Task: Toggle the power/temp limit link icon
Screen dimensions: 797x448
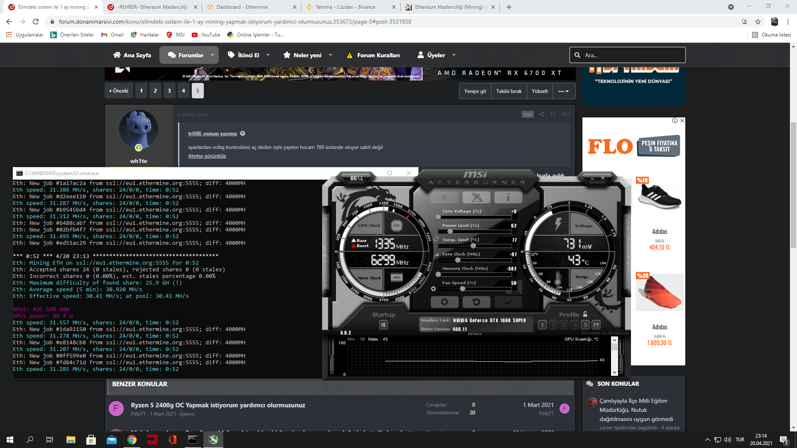Action: (436, 239)
